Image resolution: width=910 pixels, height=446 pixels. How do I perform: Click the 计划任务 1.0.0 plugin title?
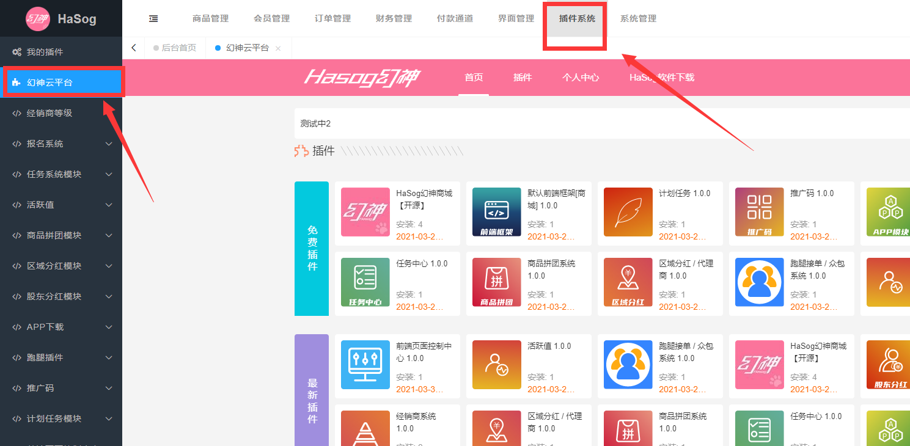click(x=684, y=193)
